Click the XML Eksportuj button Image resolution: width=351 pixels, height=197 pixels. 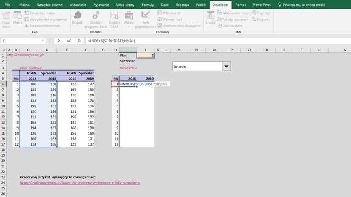261,20
